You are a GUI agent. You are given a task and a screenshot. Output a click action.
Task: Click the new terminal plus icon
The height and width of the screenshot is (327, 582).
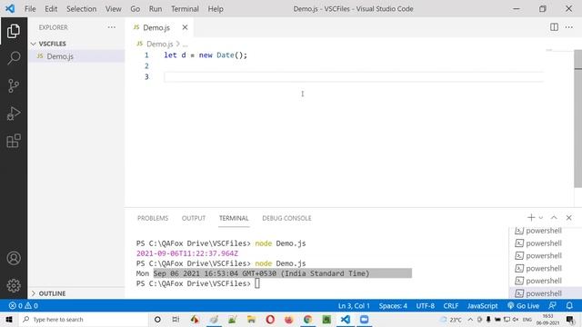[531, 218]
